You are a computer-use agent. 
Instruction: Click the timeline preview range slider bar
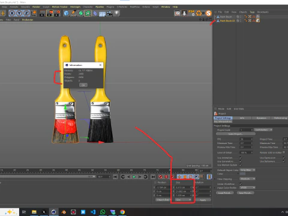pyautogui.click(x=48, y=177)
